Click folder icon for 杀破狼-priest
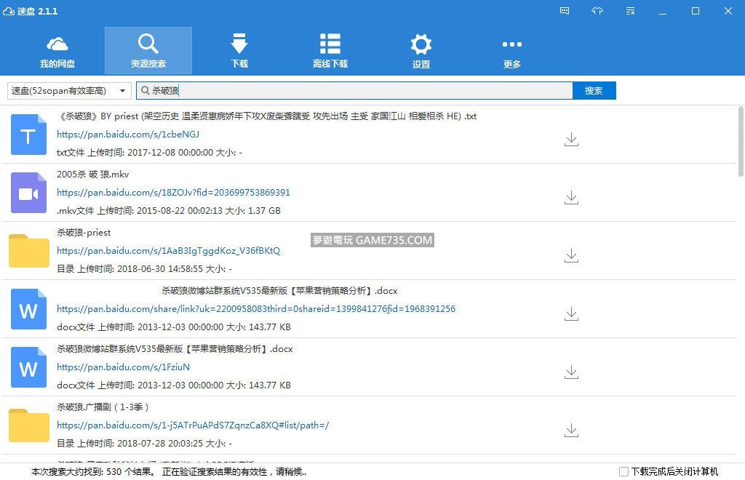 [28, 251]
